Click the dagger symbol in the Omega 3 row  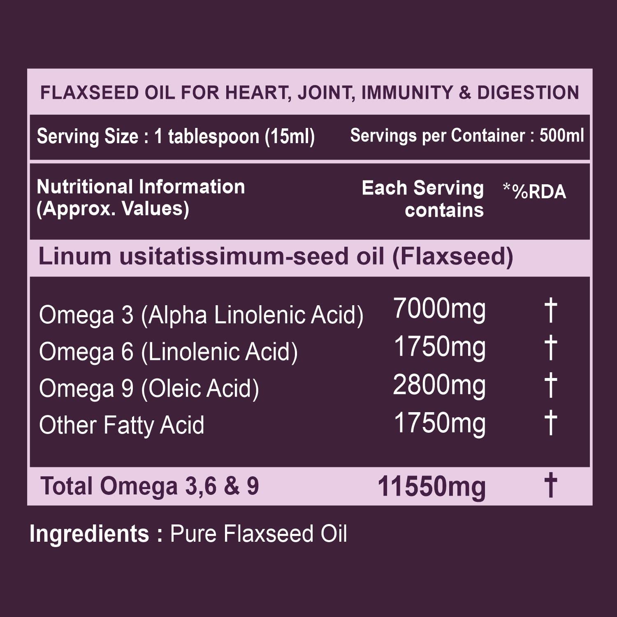click(x=550, y=311)
